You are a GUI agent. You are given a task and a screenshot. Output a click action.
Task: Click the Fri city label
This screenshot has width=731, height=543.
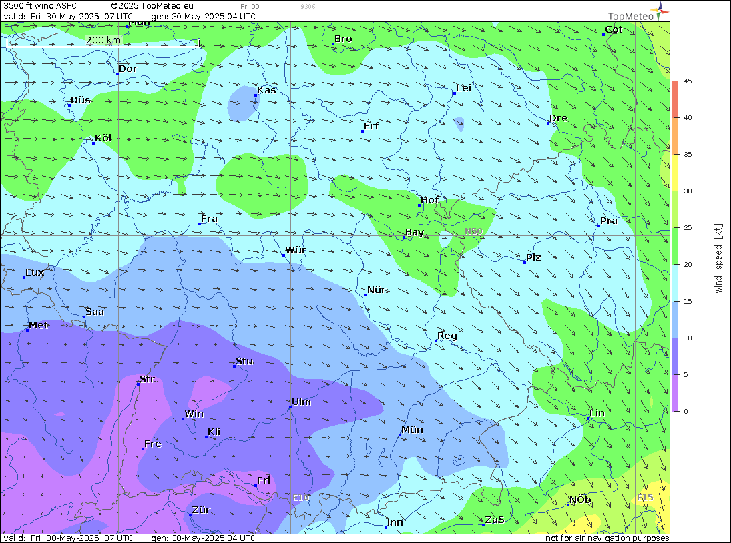pos(264,480)
